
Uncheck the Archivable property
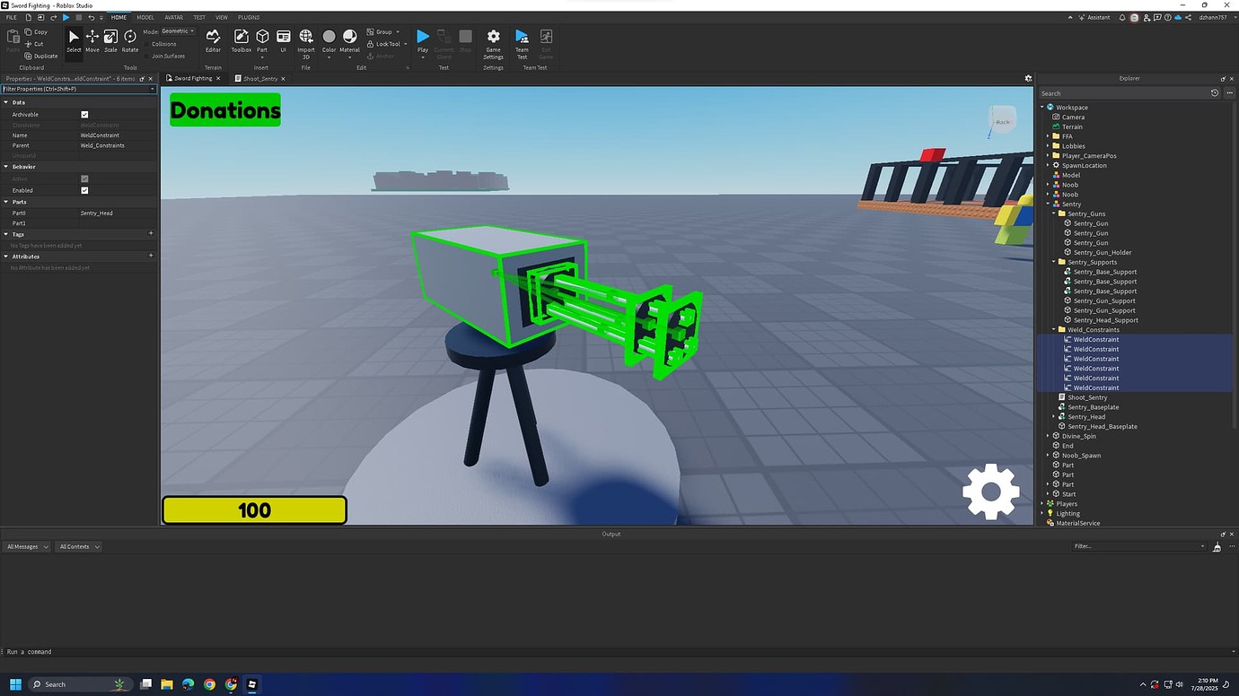click(x=84, y=114)
